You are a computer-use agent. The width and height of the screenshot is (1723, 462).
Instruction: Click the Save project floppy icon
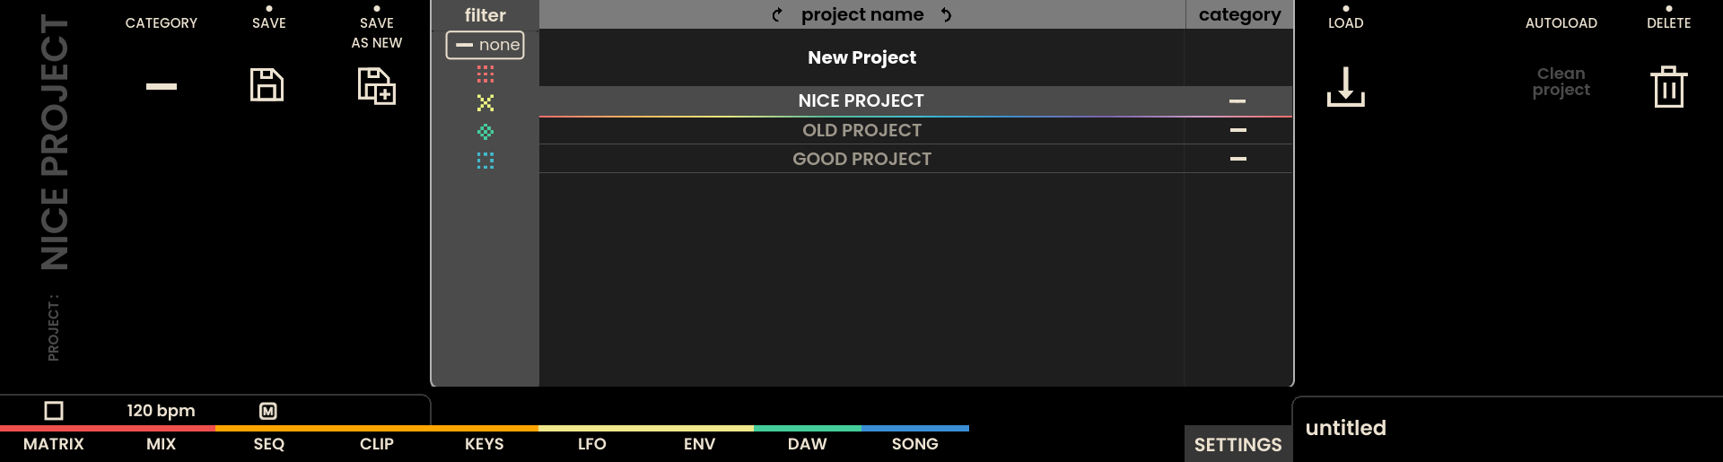coord(267,85)
